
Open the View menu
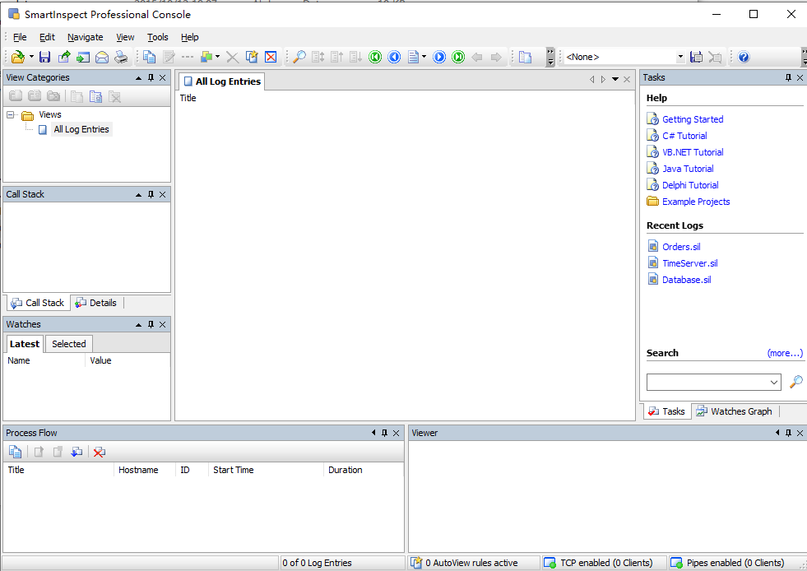(125, 37)
